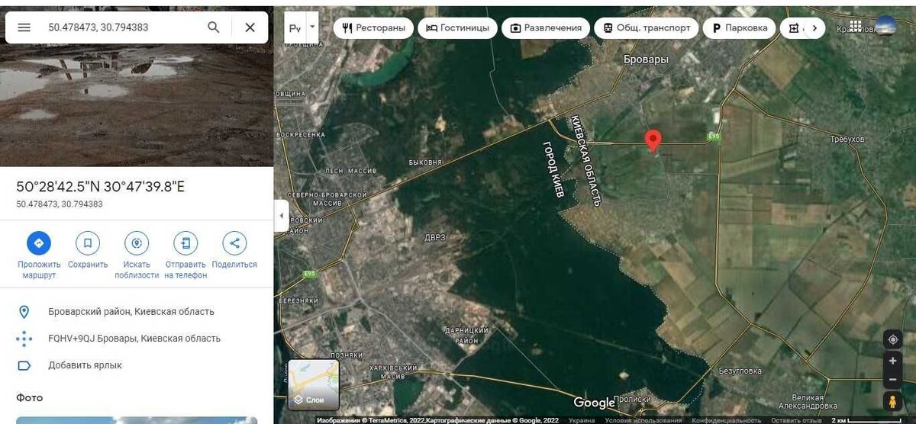Send location via Отправить на телефон
This screenshot has width=916, height=424.
(x=185, y=243)
